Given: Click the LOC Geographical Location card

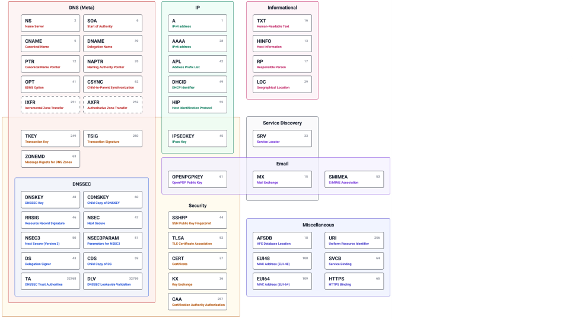Looking at the screenshot, I should coord(282,84).
